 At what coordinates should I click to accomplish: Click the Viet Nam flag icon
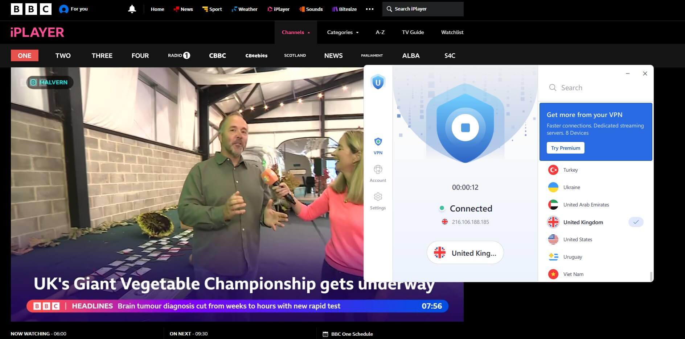pyautogui.click(x=553, y=274)
